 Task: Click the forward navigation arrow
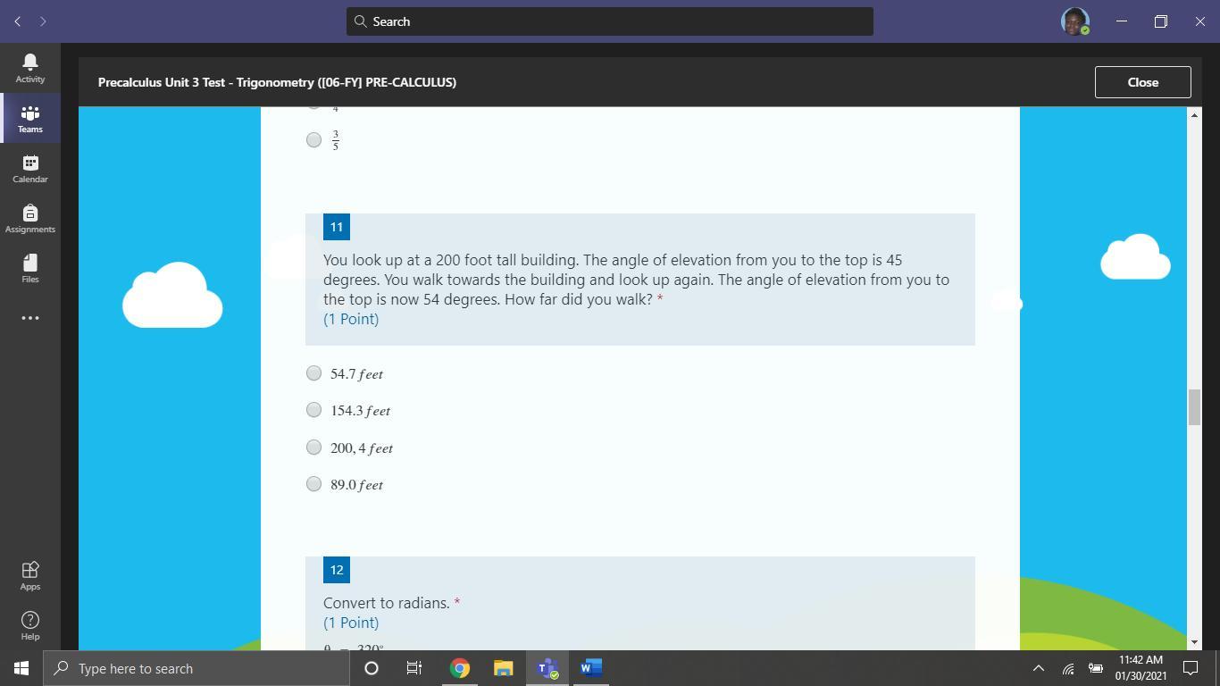click(43, 21)
